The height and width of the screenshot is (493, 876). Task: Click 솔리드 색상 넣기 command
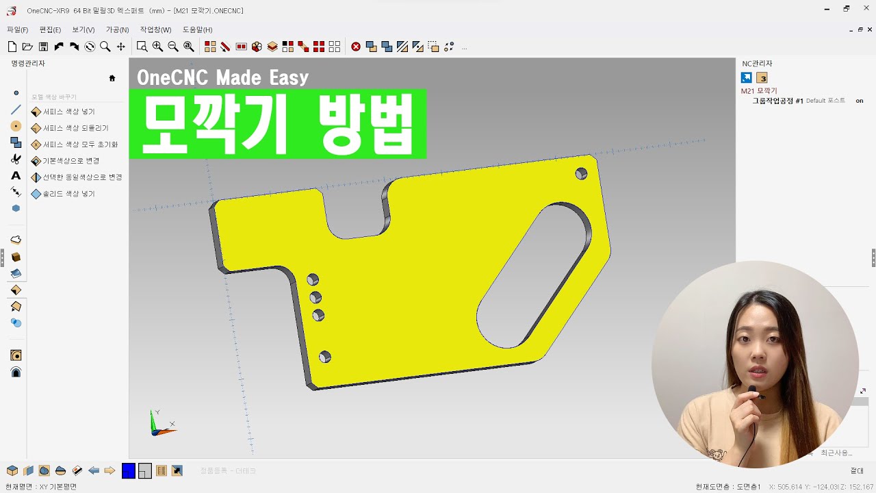(x=63, y=194)
